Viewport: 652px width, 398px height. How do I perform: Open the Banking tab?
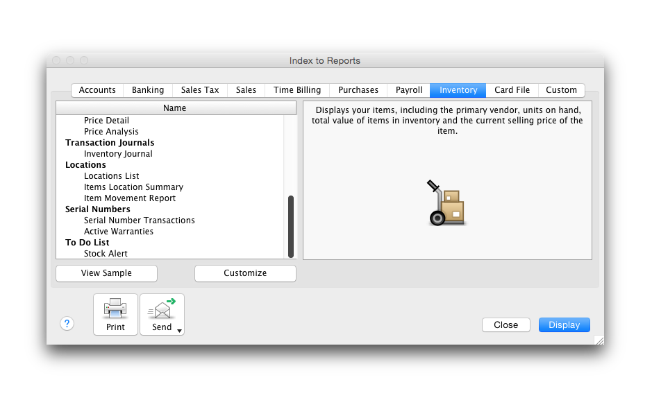148,90
